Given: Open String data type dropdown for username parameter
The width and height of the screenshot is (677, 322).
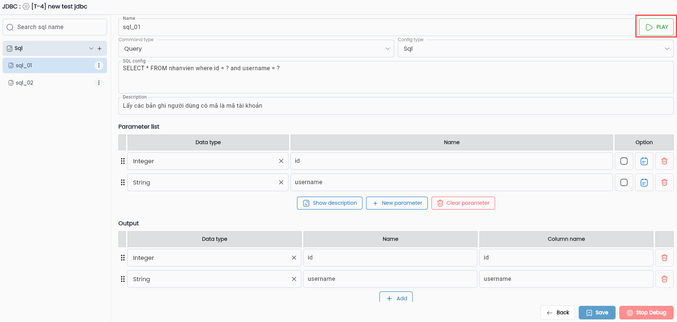Looking at the screenshot, I should [208, 182].
